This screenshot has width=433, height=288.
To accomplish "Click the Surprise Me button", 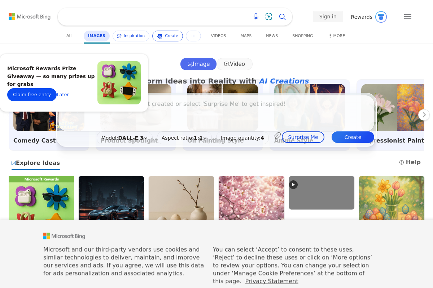I will 303,137.
